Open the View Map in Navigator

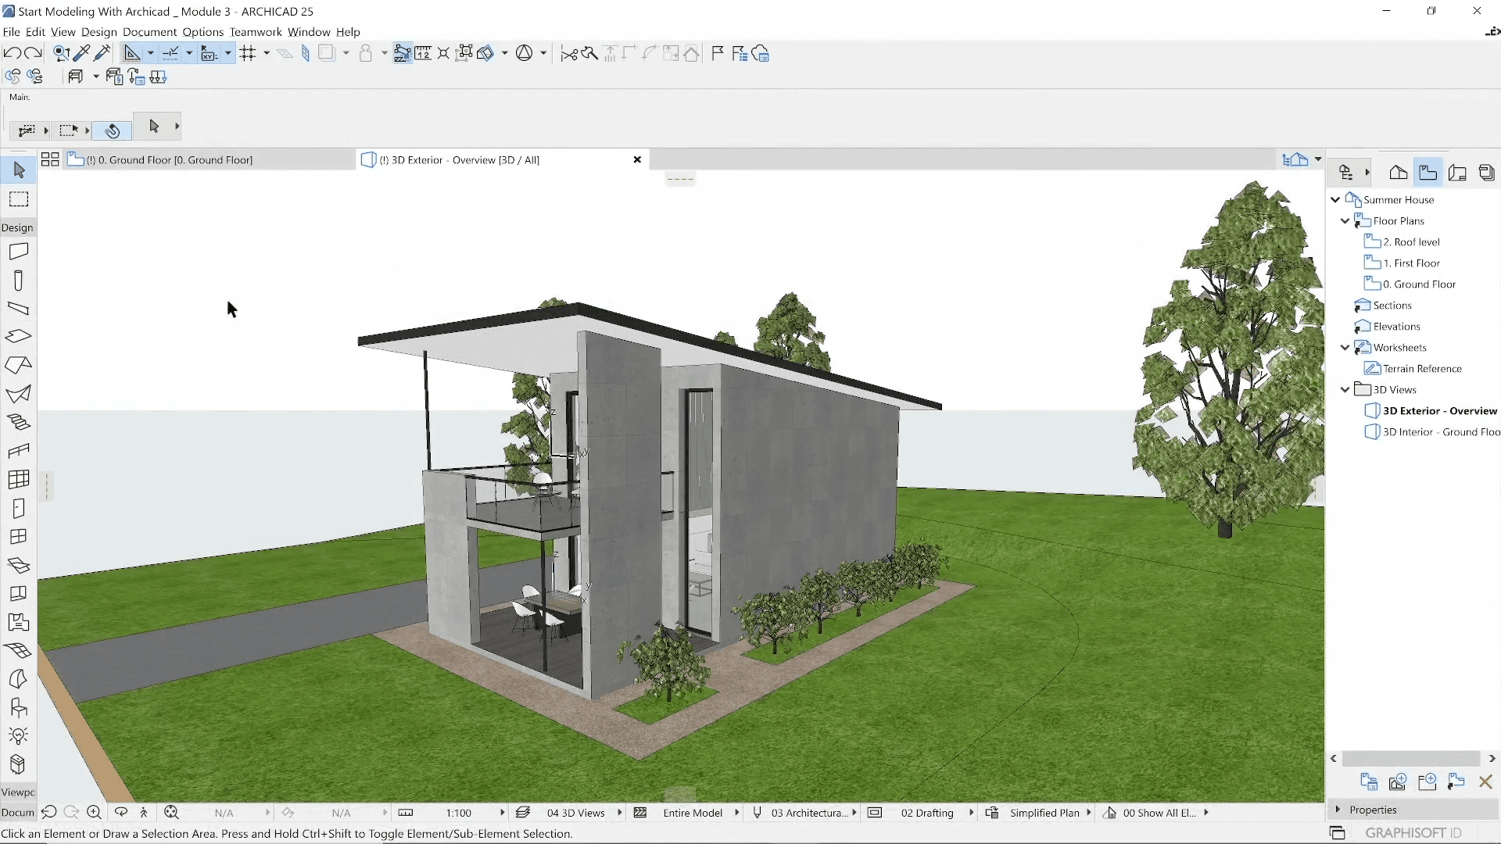(x=1428, y=173)
